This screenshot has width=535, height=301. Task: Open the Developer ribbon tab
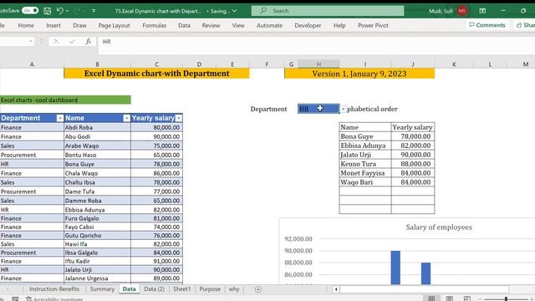click(308, 25)
